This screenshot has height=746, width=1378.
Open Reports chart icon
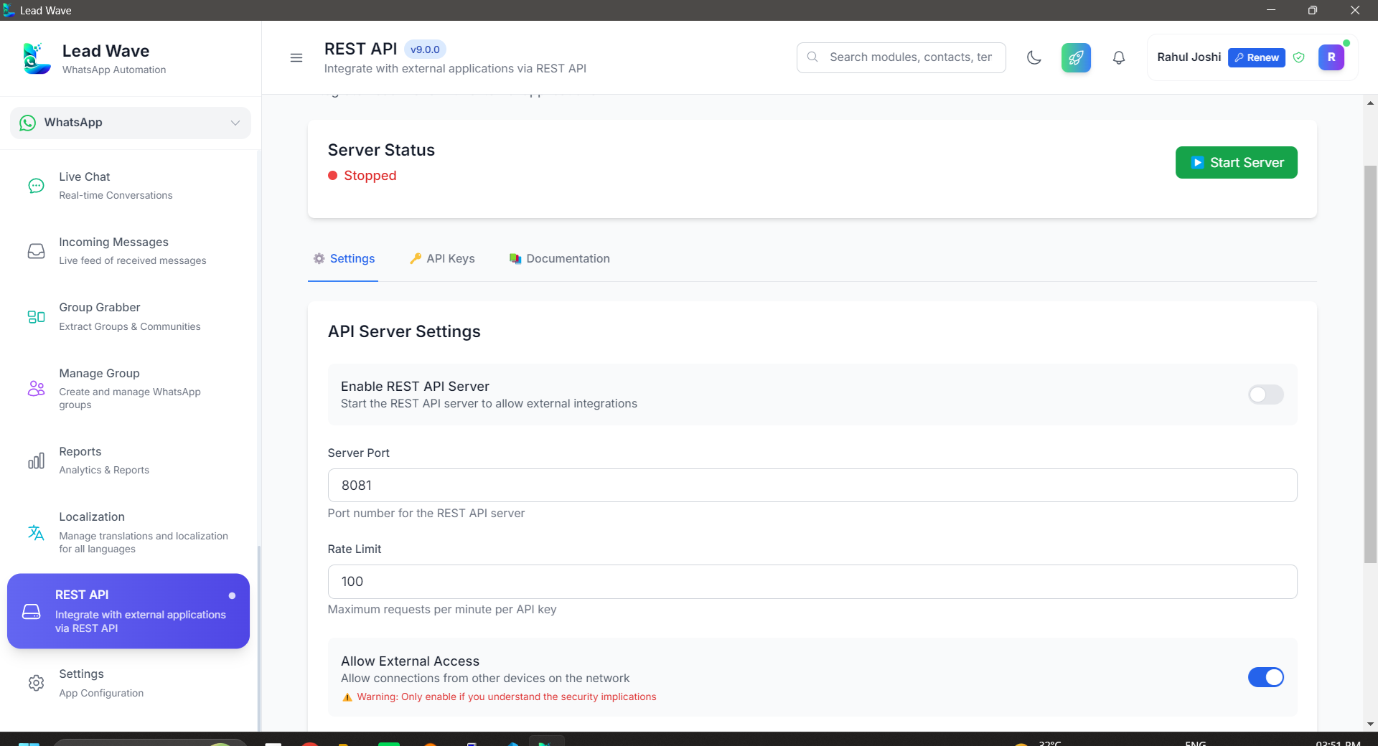(x=36, y=461)
